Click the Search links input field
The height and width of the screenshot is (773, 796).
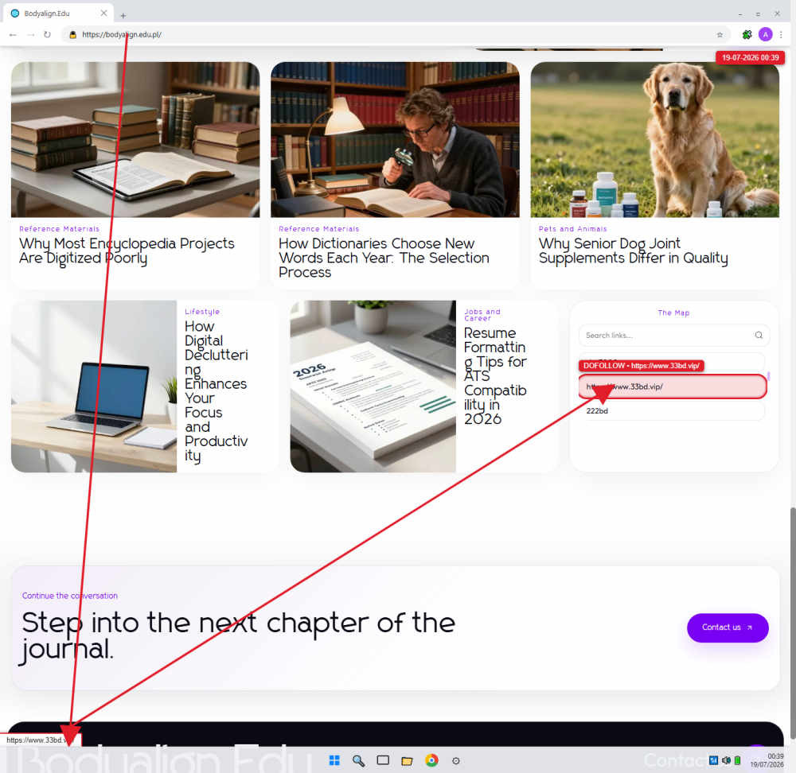[x=673, y=336]
